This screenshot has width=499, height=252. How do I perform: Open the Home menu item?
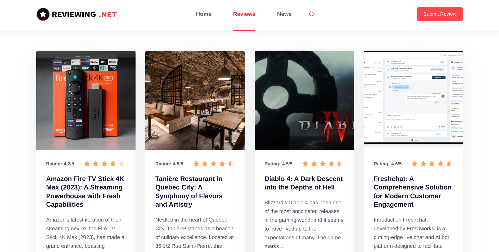point(204,14)
